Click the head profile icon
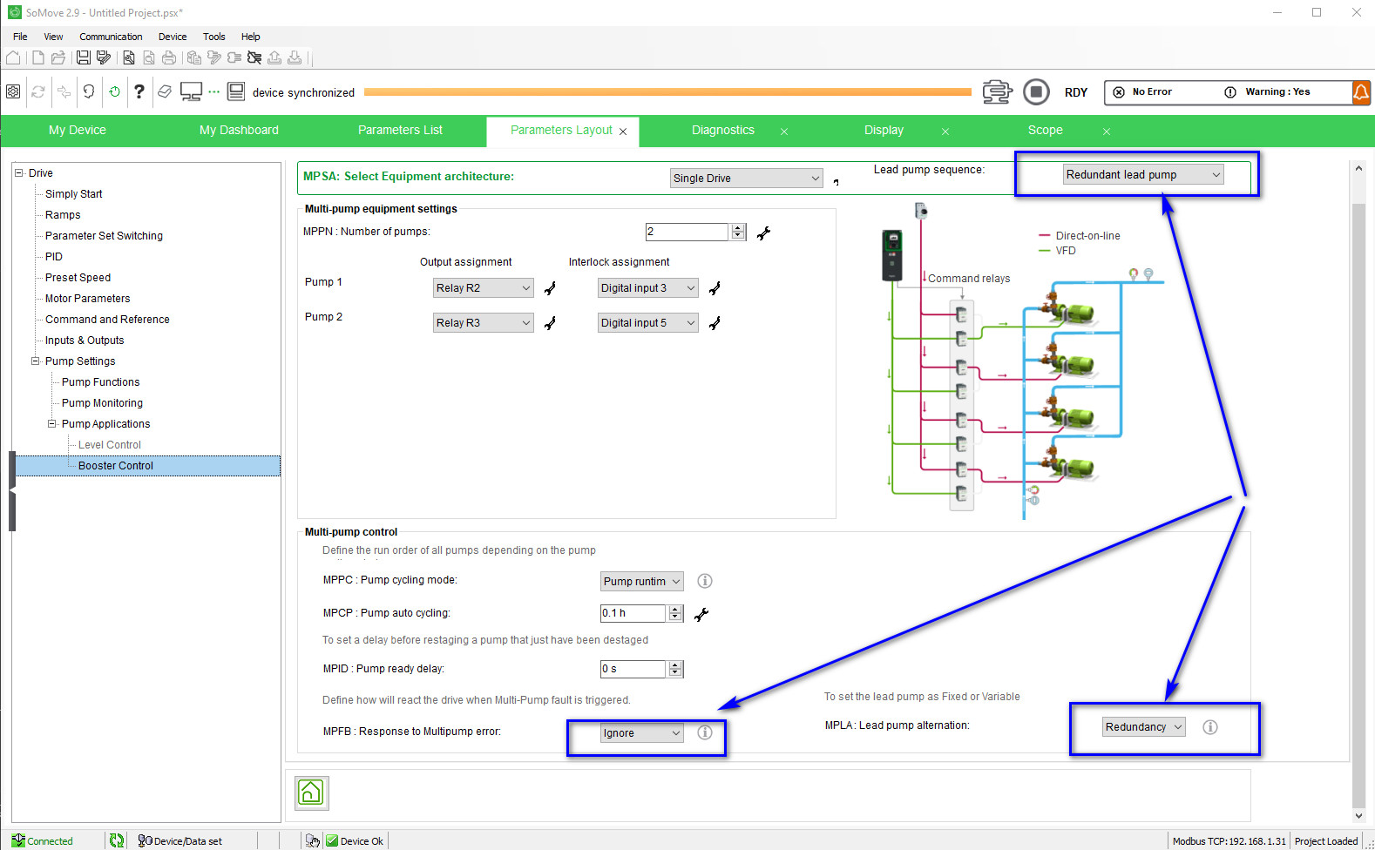1375x850 pixels. click(x=89, y=91)
